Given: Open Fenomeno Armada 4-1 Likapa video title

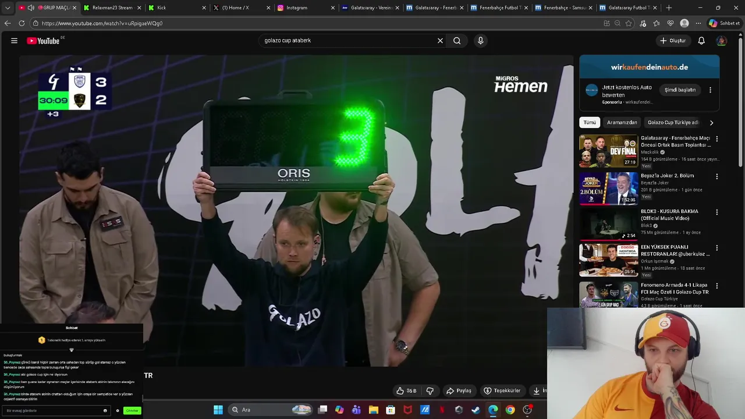Looking at the screenshot, I should coord(675,289).
